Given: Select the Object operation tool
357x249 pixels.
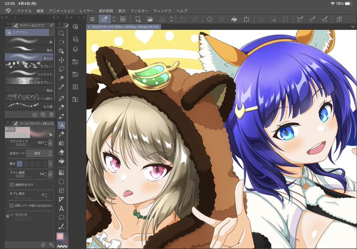Looking at the screenshot, I should pyautogui.click(x=61, y=51).
